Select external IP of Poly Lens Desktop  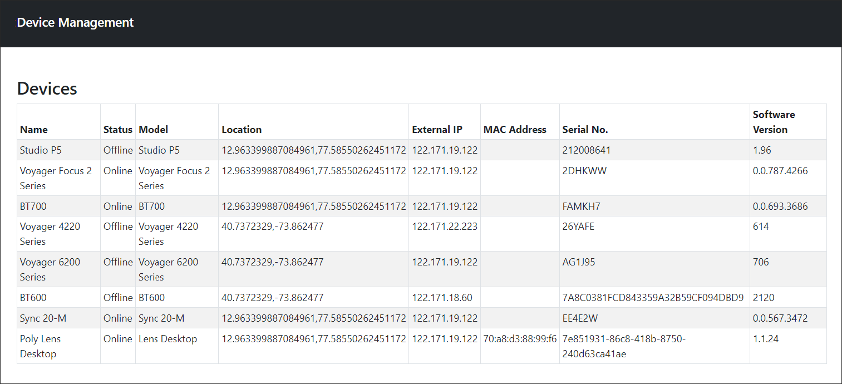(x=445, y=339)
